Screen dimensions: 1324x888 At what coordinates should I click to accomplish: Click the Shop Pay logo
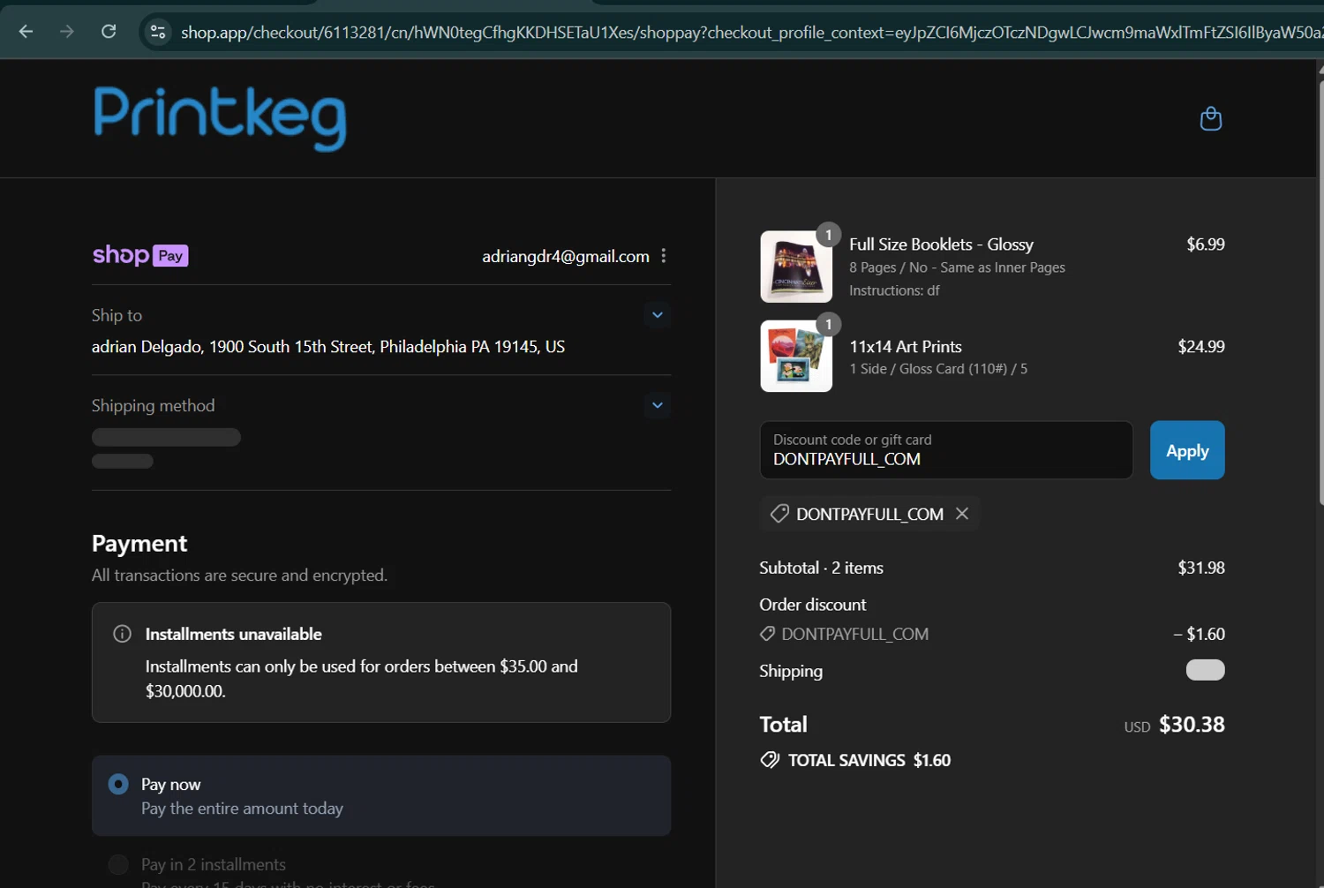pyautogui.click(x=140, y=255)
